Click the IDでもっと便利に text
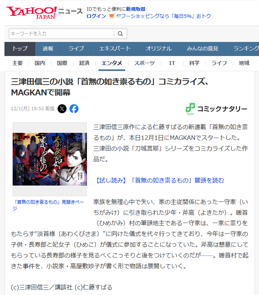This screenshot has height=295, width=259. 106,9
